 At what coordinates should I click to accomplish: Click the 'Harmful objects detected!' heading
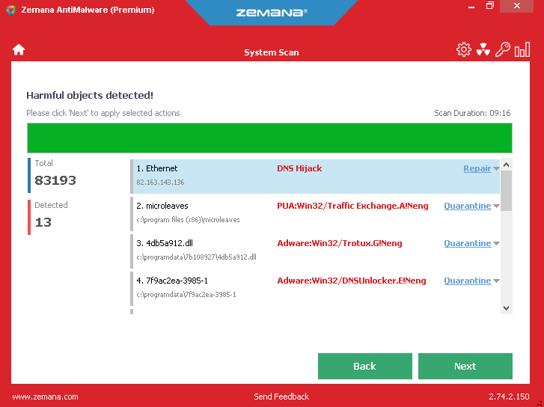(90, 96)
